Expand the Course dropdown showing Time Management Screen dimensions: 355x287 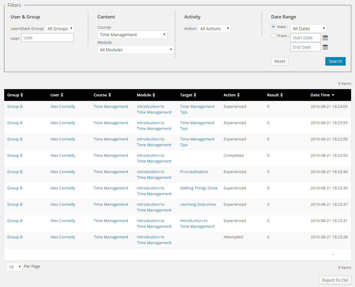[x=132, y=35]
